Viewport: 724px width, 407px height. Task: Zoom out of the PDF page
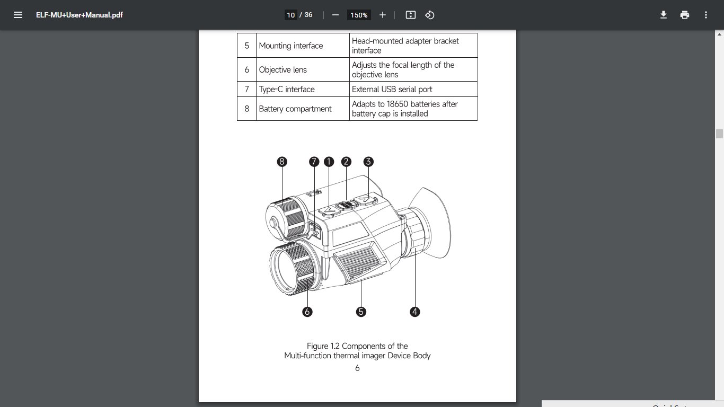335,15
